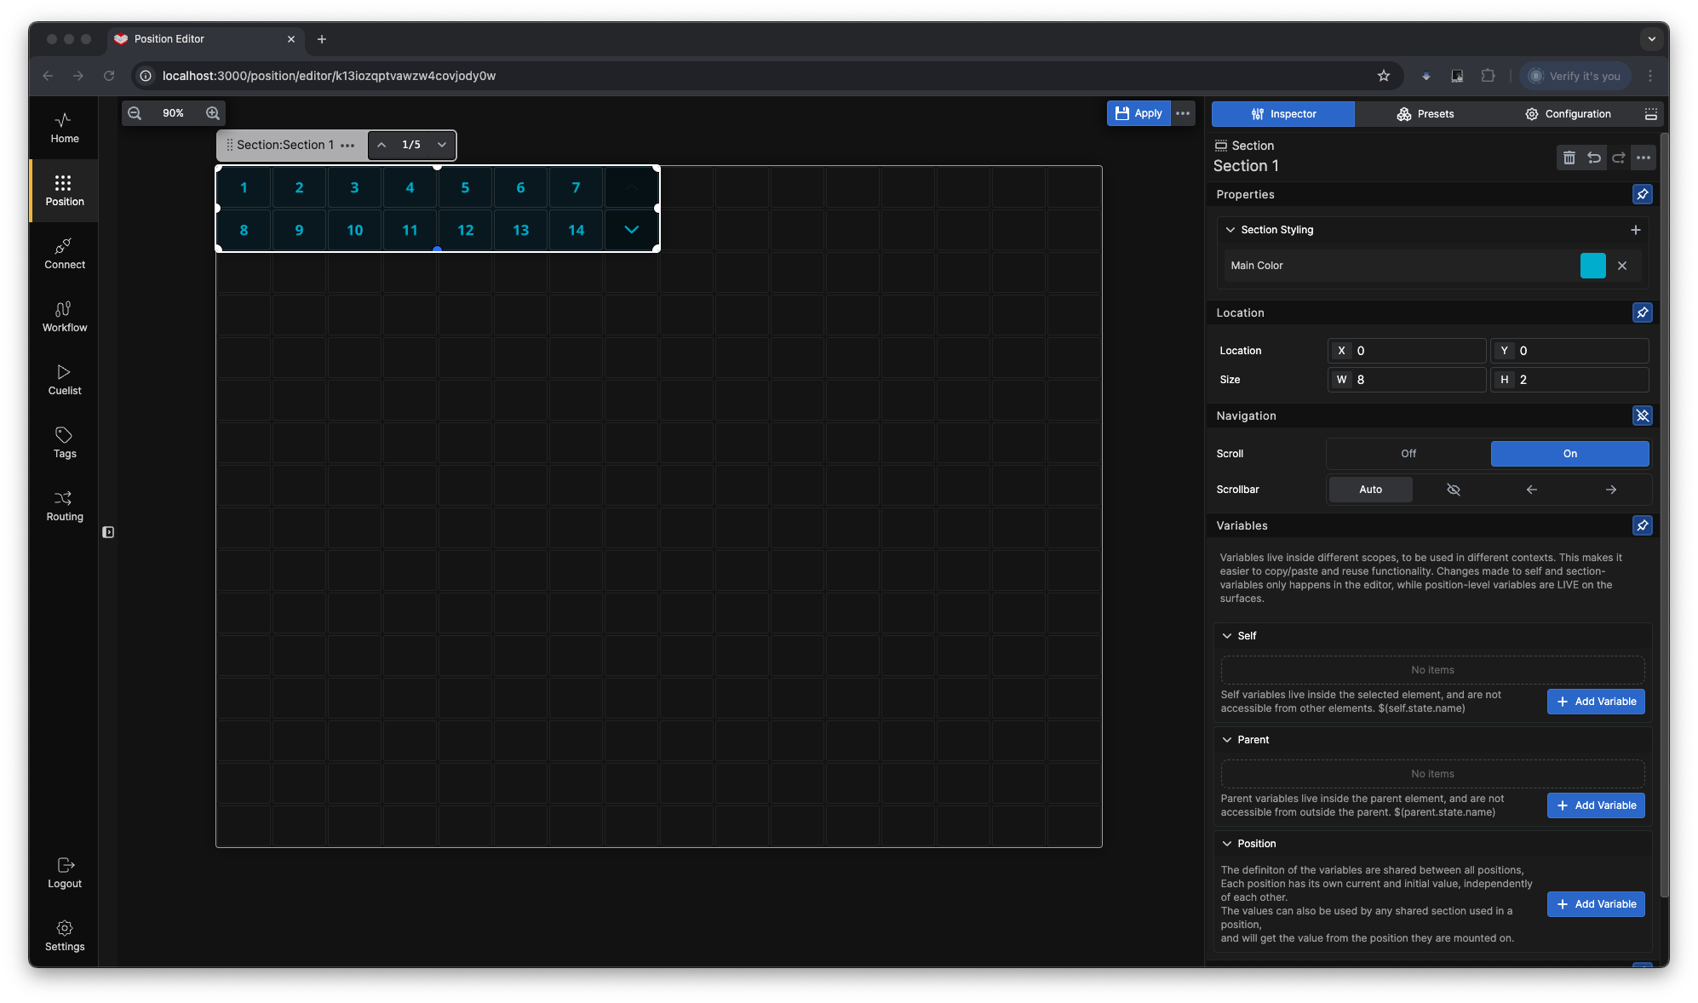Viewport: 1698px width, 1003px height.
Task: Open the browser tab list dropdown
Action: pos(1651,39)
